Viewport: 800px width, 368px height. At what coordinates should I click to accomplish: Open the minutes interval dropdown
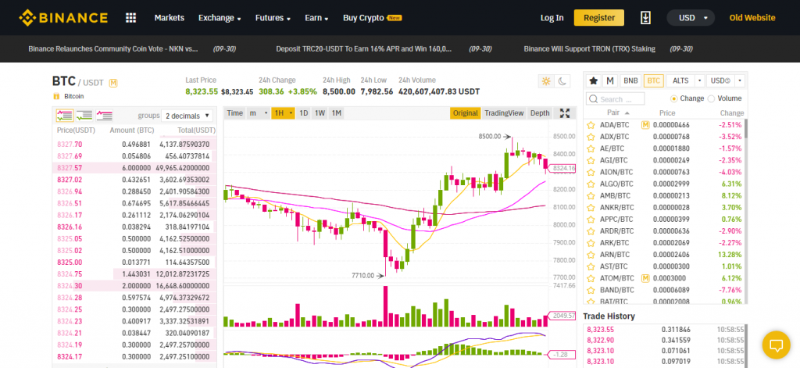click(259, 113)
